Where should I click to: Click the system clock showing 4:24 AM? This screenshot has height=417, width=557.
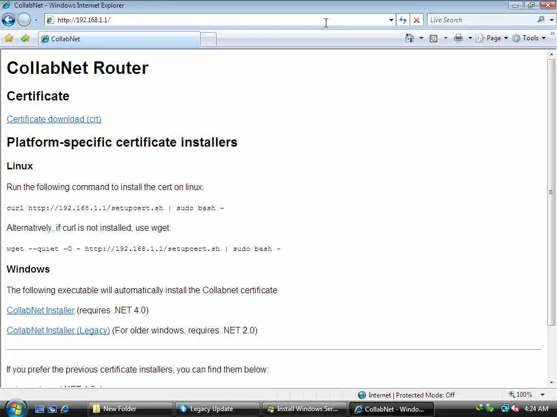536,408
